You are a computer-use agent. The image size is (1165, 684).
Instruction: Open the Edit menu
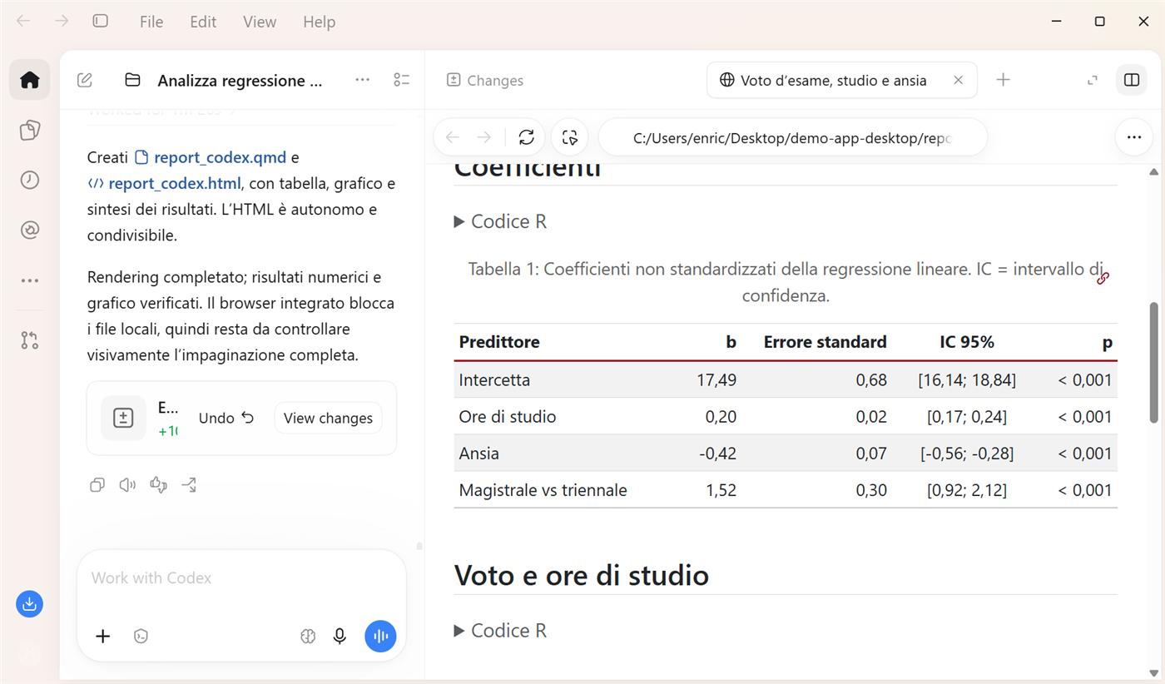coord(203,22)
